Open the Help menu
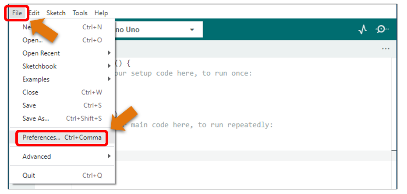This screenshot has height=194, width=407. click(101, 13)
